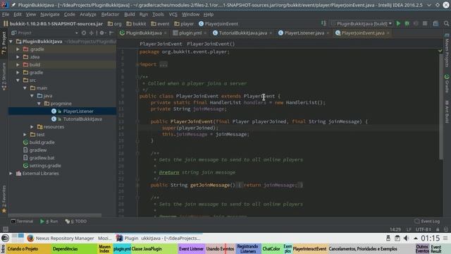The height and width of the screenshot is (254, 451).
Task: Toggle Project tool window on left edge
Action: pyautogui.click(x=4, y=42)
